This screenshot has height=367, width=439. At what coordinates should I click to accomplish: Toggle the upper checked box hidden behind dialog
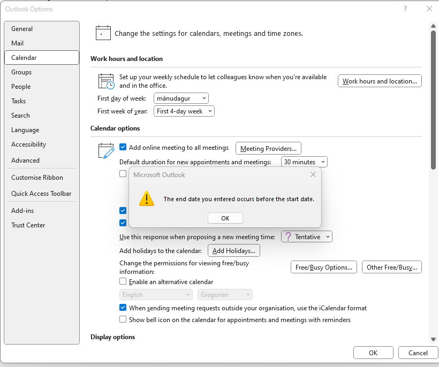(123, 210)
